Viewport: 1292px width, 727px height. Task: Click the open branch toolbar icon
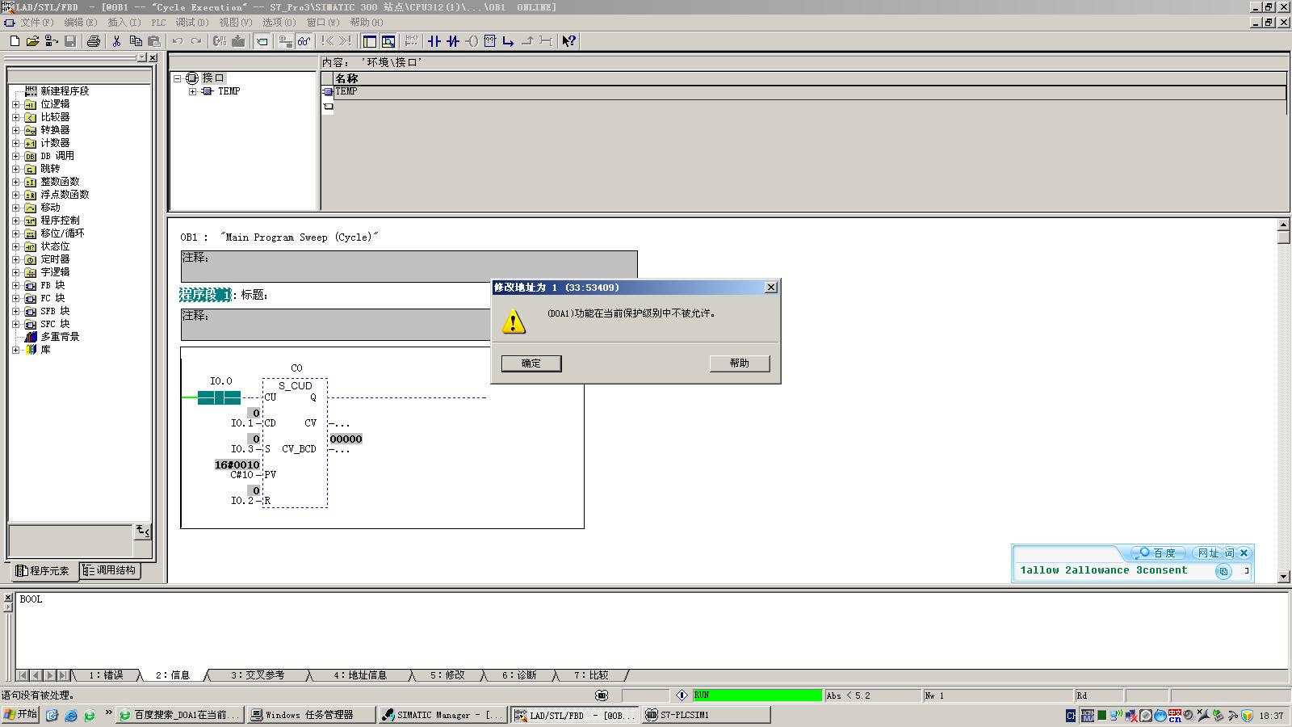tap(509, 41)
